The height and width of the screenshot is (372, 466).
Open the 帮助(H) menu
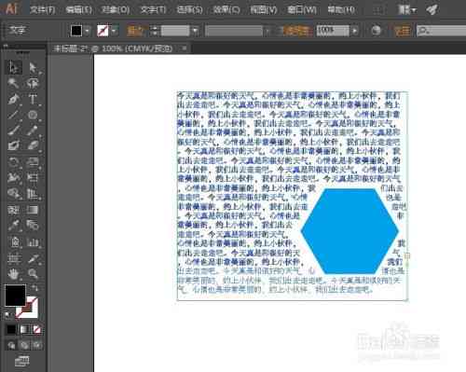coord(341,10)
